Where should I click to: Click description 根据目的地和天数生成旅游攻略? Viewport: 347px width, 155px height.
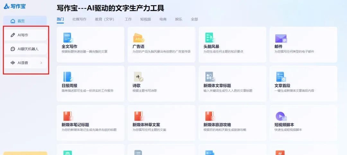(x=225, y=130)
